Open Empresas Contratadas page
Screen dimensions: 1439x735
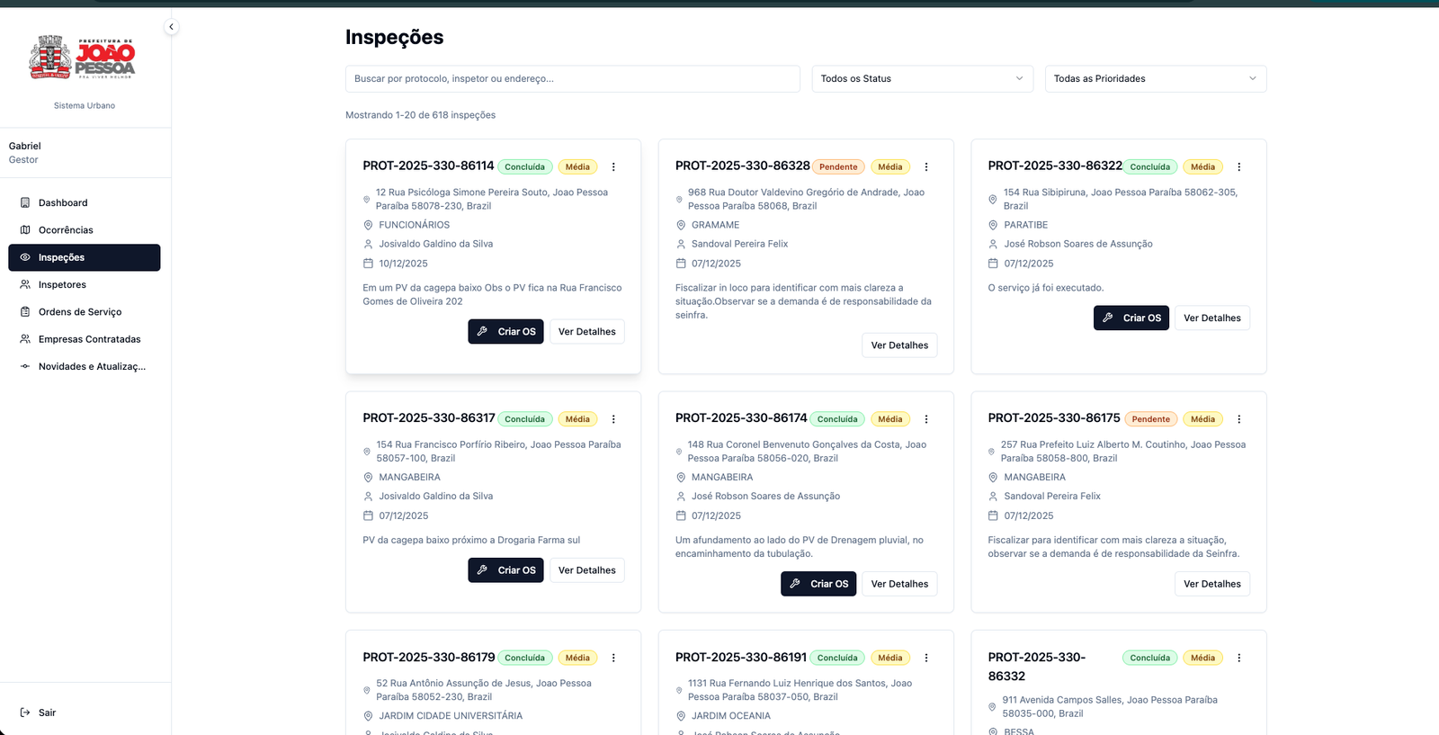tap(89, 339)
